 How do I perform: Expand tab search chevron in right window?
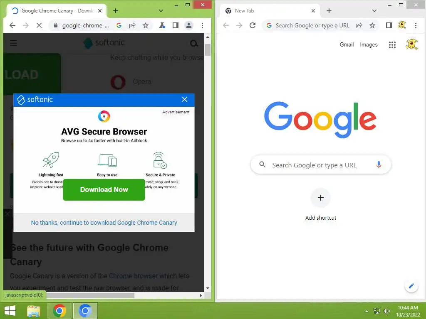374,11
